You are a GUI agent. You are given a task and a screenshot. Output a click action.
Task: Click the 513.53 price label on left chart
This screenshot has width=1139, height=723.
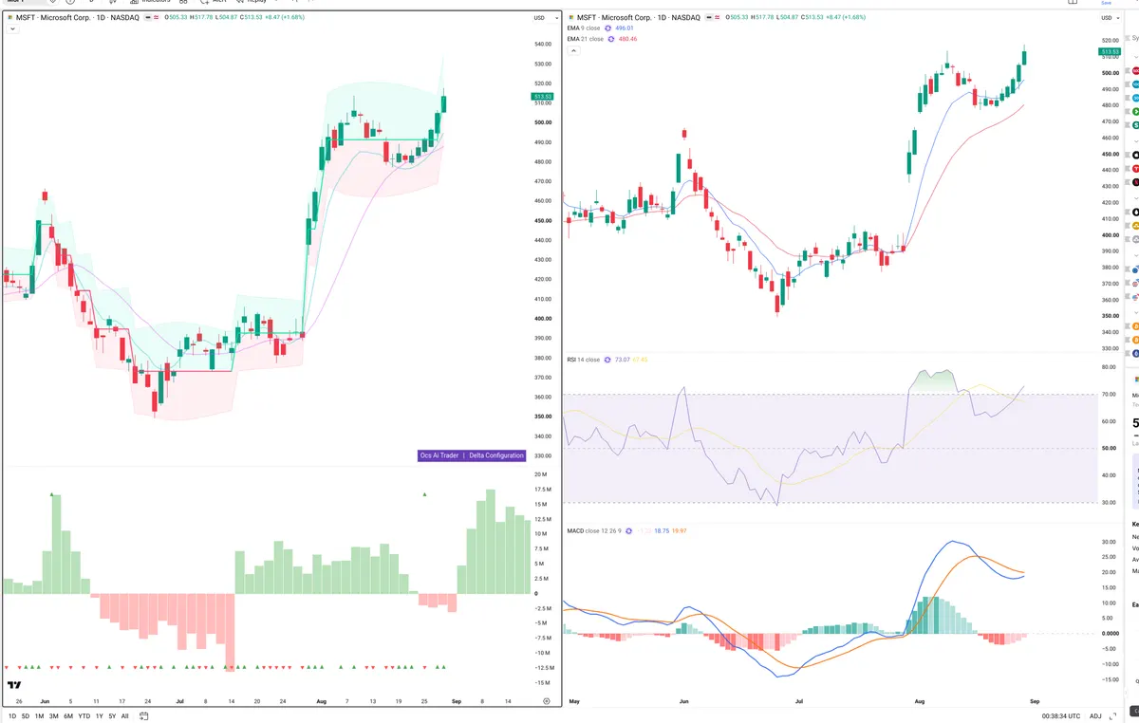[544, 97]
